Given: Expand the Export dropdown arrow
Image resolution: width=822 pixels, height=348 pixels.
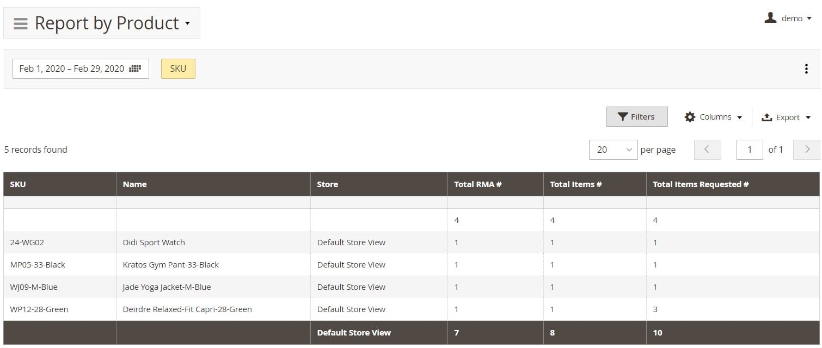Looking at the screenshot, I should tap(808, 117).
